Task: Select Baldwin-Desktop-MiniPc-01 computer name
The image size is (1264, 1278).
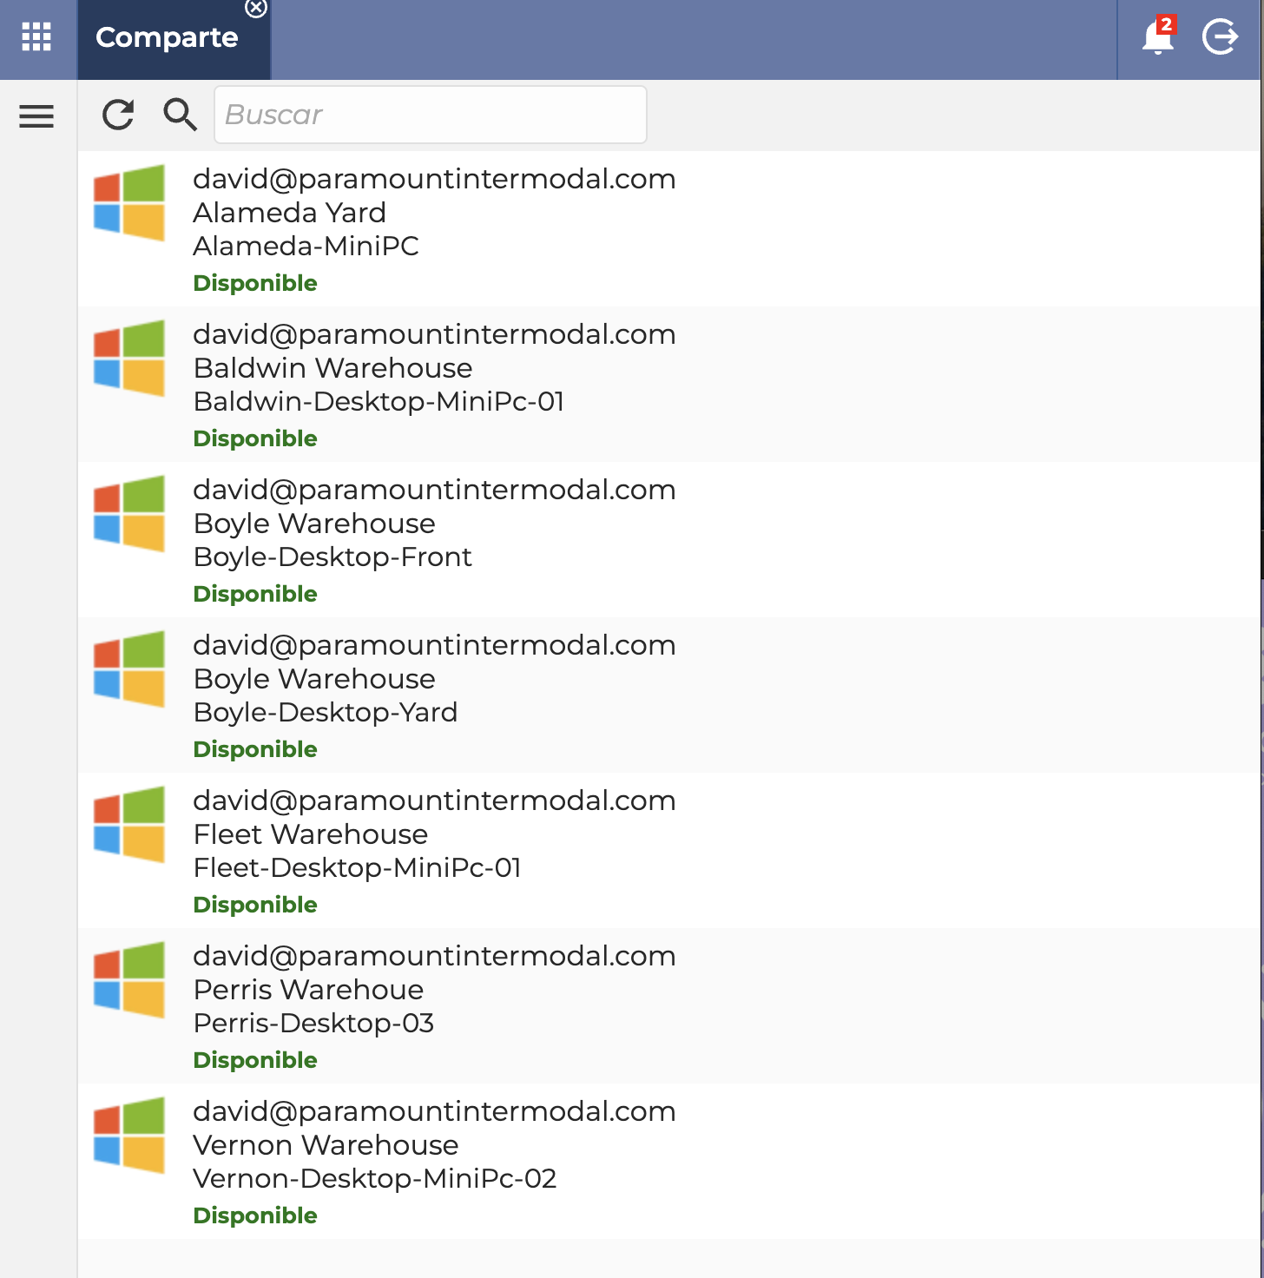Action: (x=379, y=402)
